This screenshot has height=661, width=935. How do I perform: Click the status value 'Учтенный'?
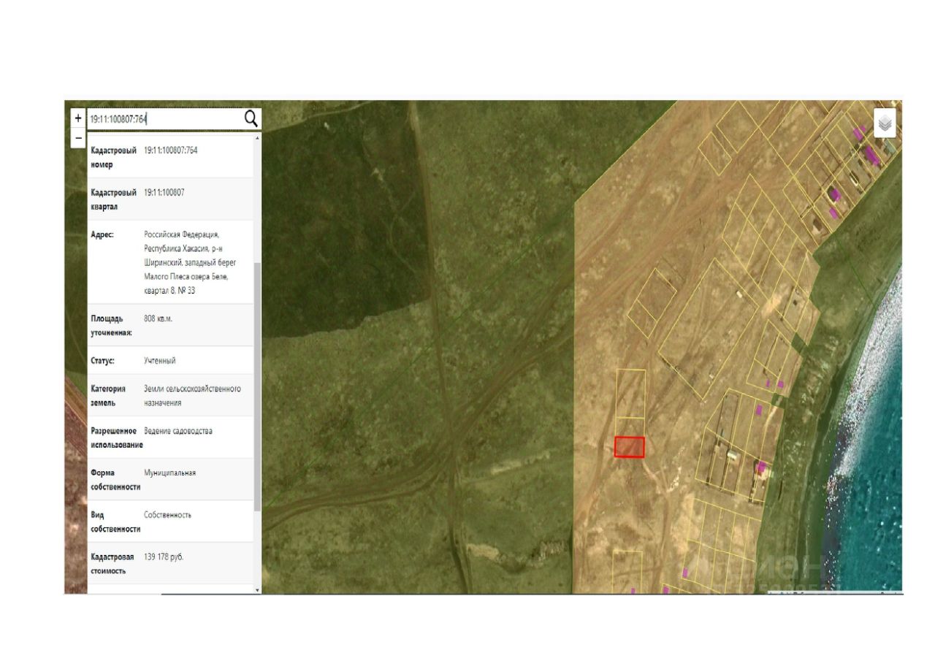160,361
